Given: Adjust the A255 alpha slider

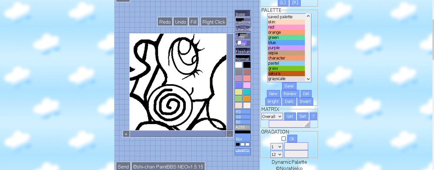Looking at the screenshot, I should (x=243, y=127).
